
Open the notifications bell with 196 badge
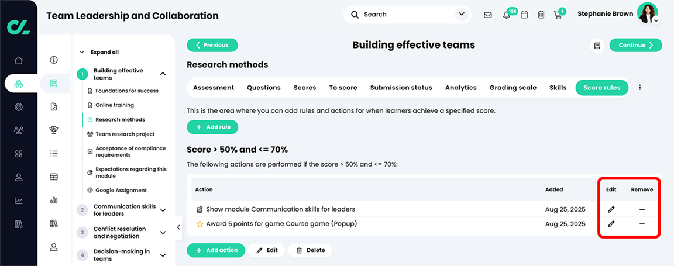[507, 15]
